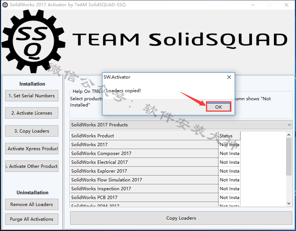Image resolution: width=296 pixels, height=231 pixels.
Task: Select the SolidWorks Flow Simulation 2017 row
Action: pyautogui.click(x=144, y=180)
